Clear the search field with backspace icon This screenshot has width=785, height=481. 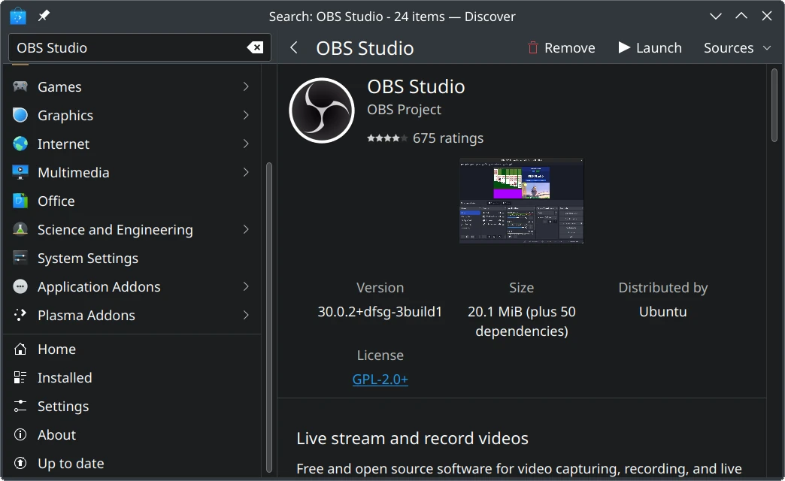point(255,47)
